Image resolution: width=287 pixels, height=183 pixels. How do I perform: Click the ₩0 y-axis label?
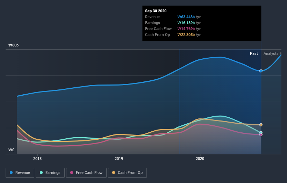pos(11,150)
